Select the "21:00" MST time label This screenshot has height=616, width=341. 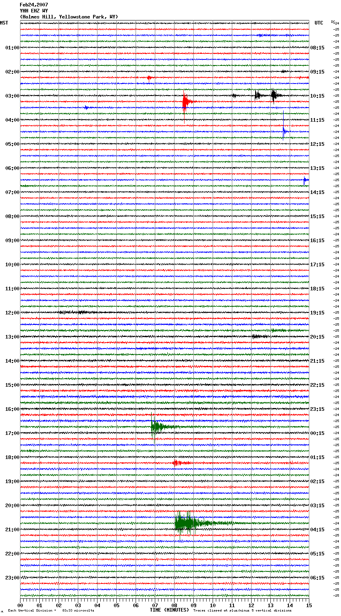coord(12,530)
